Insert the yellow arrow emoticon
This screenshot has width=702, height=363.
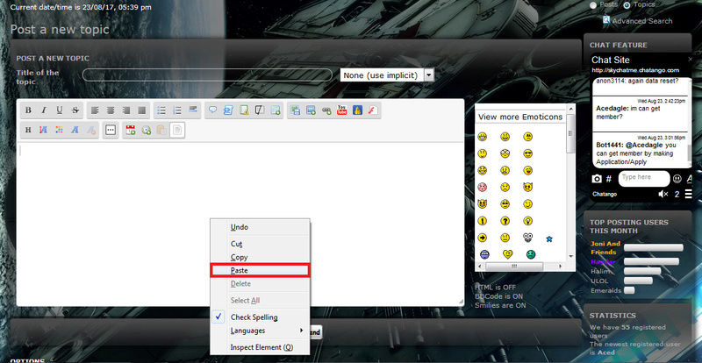click(482, 238)
